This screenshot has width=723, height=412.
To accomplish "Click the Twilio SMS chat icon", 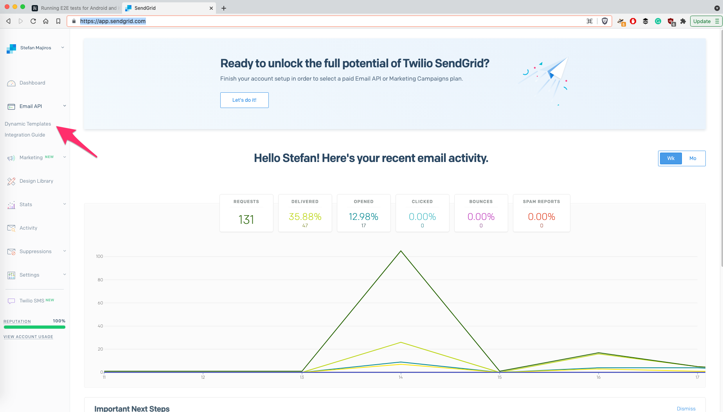I will click(x=11, y=301).
